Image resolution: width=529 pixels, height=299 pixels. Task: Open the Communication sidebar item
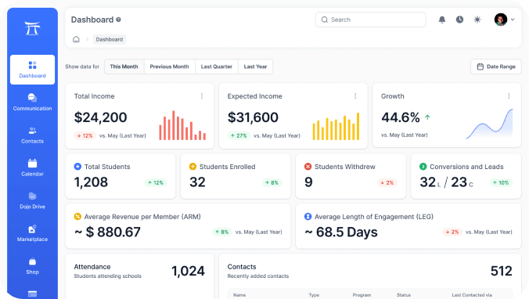click(32, 103)
